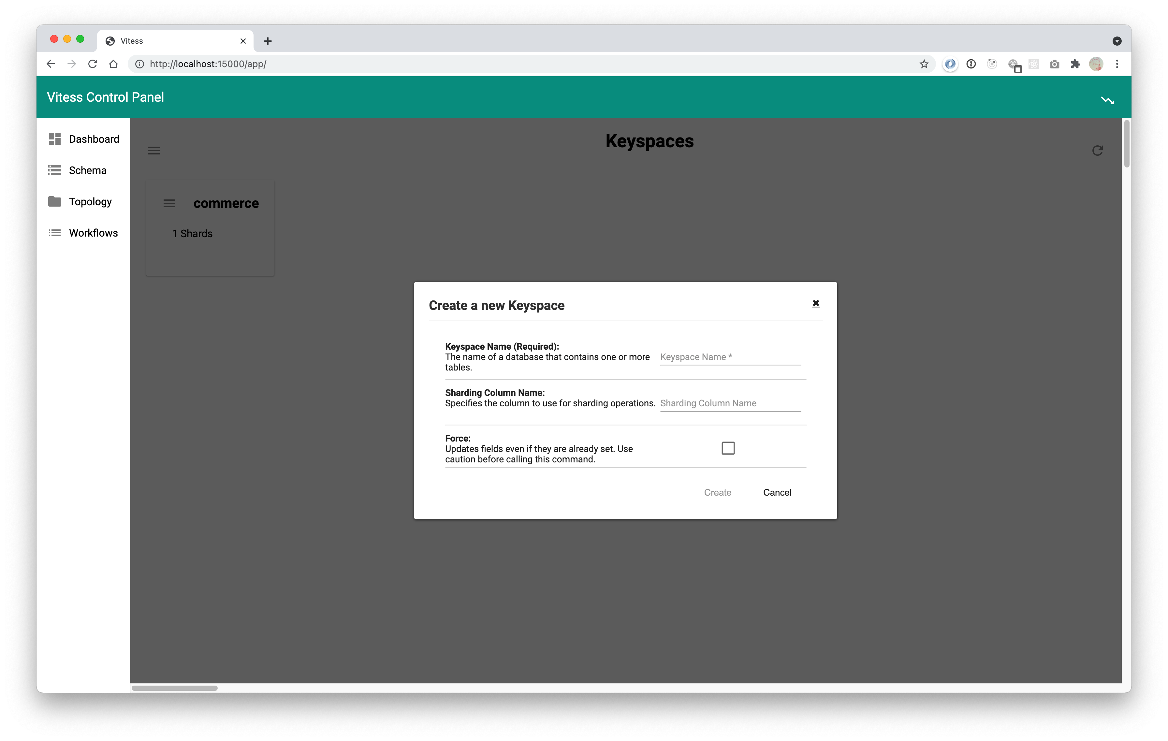Click the Topology folder icon
This screenshot has height=741, width=1168.
pos(55,201)
